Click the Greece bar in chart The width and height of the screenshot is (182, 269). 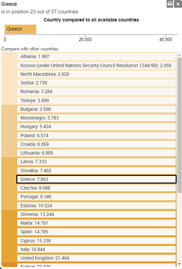tap(20, 29)
